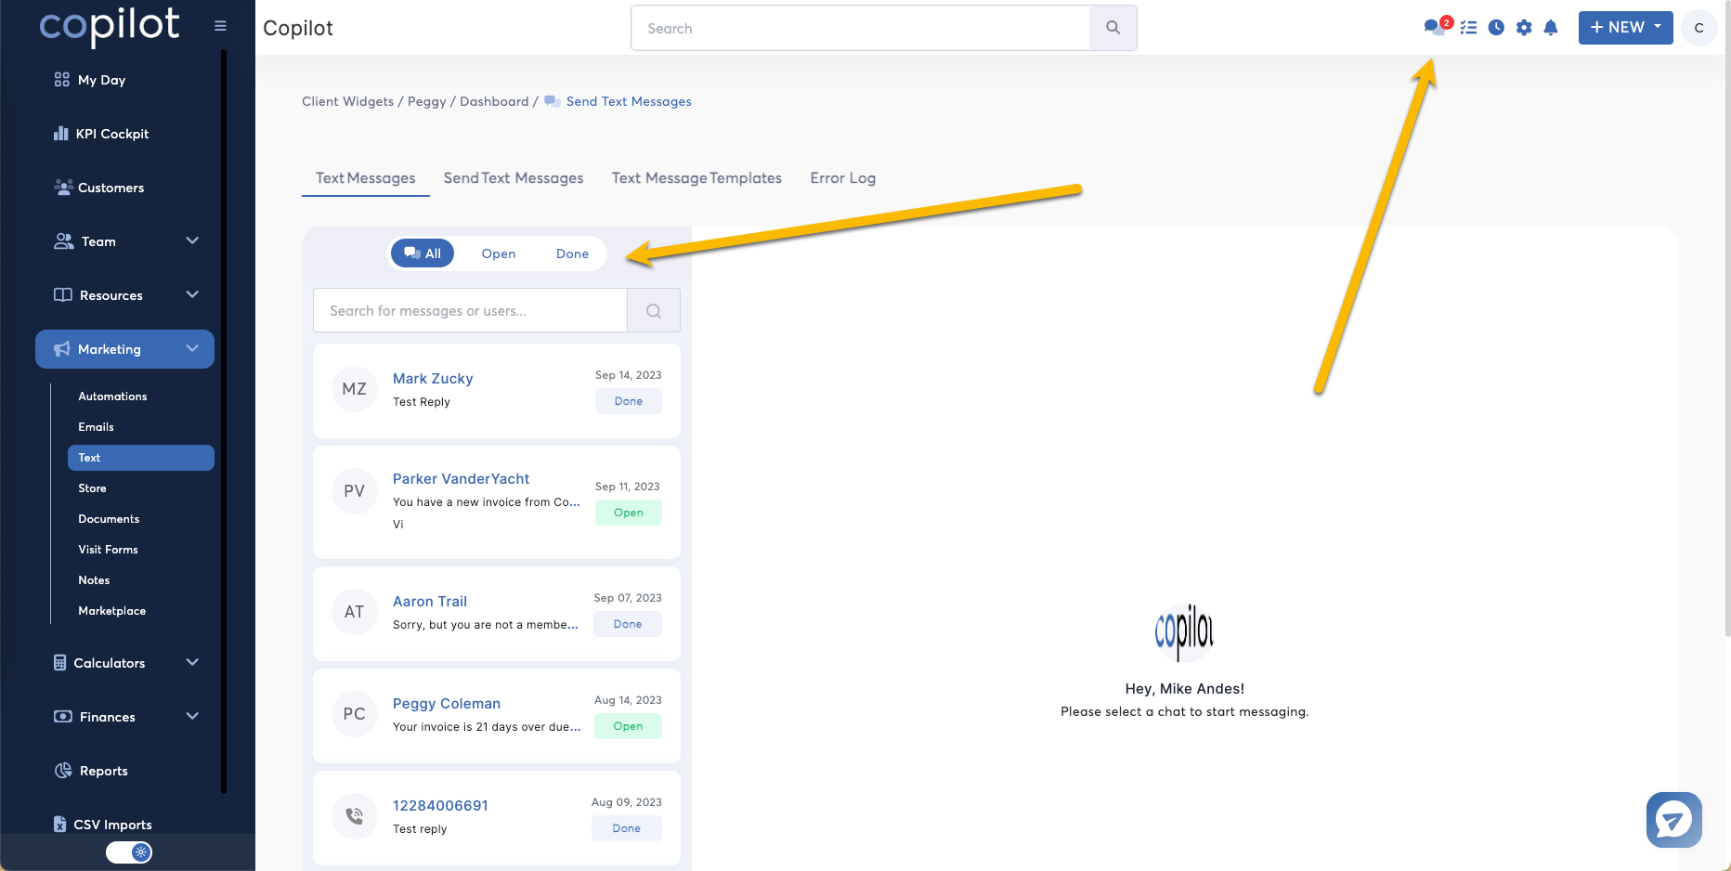Click Done status on Aaron Trail

pyautogui.click(x=628, y=624)
